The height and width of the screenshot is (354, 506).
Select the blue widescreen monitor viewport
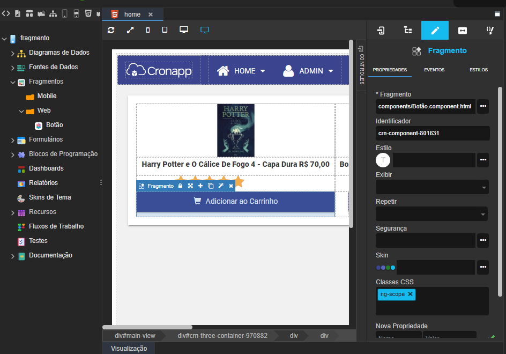pyautogui.click(x=205, y=30)
